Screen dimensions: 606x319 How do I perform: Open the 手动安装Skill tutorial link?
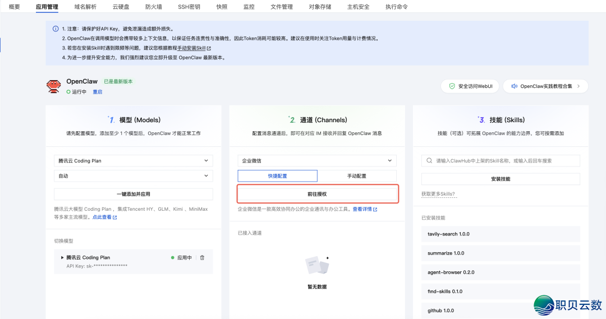(191, 48)
